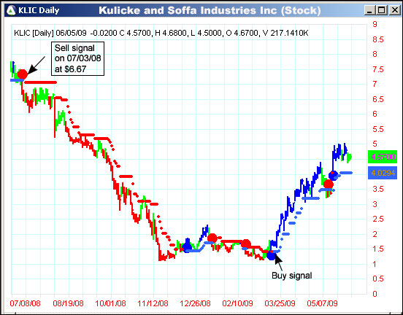Click the blue buy marker near 12/26/08

pyautogui.click(x=187, y=247)
